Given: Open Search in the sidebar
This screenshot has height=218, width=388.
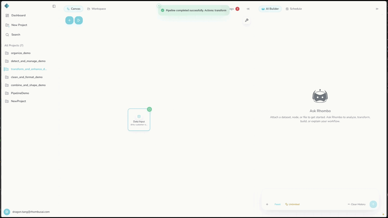Looking at the screenshot, I should (16, 35).
